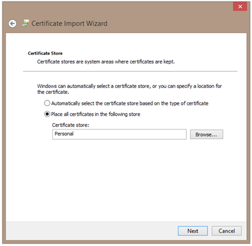Click the Certificate Import Wizard certificate icon

pyautogui.click(x=26, y=23)
